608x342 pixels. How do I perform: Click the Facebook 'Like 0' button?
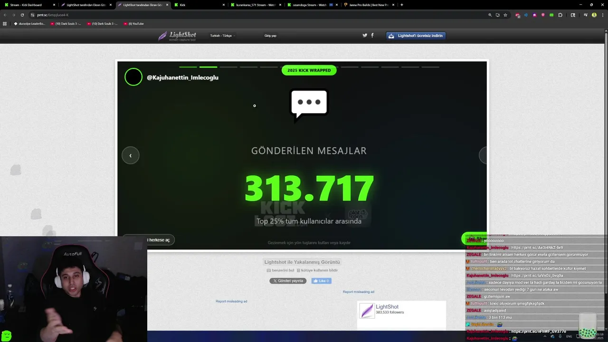(x=322, y=281)
